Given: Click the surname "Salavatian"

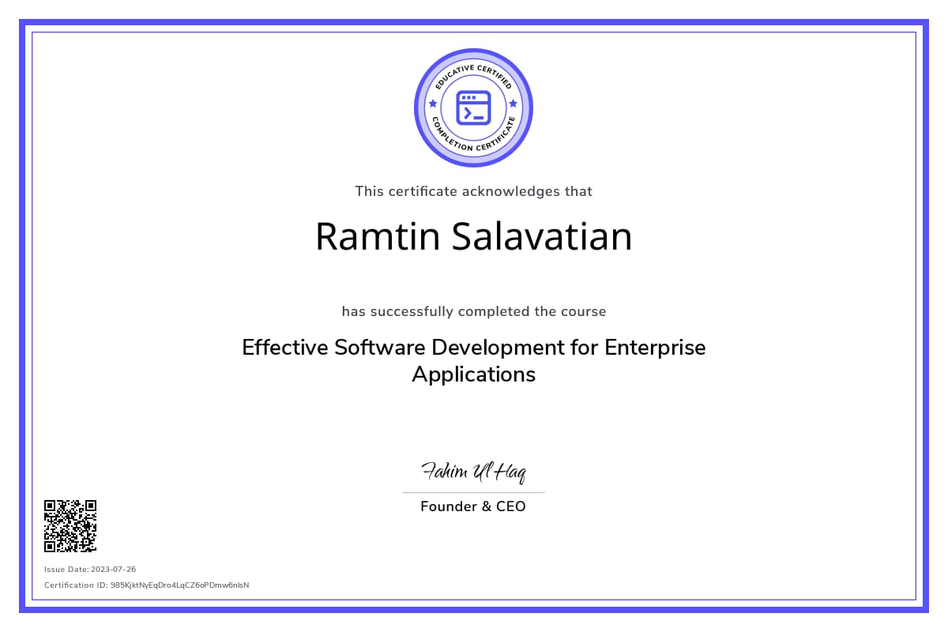Looking at the screenshot, I should (542, 237).
